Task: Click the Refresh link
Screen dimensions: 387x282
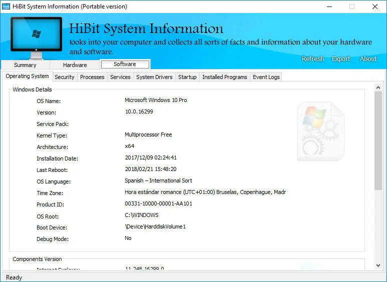Action: pos(313,59)
